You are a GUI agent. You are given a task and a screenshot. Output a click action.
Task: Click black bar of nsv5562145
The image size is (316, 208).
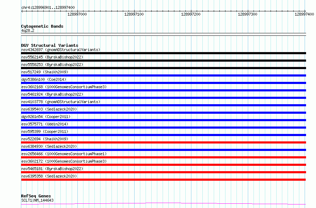(x=163, y=61)
